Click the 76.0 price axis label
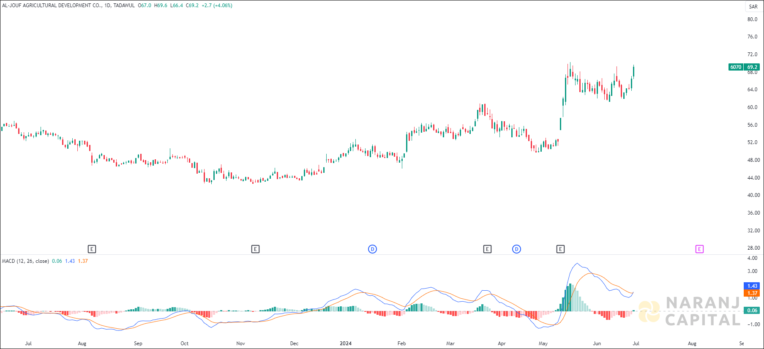Screen dimensions: 764x349 pos(752,37)
